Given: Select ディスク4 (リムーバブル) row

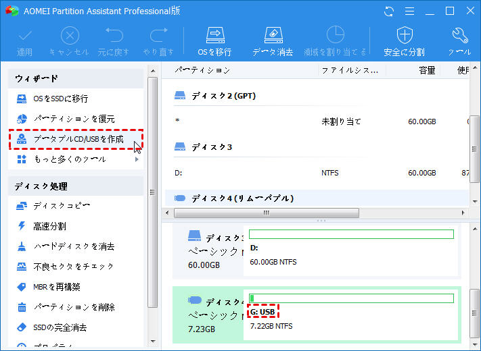Looking at the screenshot, I should point(316,198).
